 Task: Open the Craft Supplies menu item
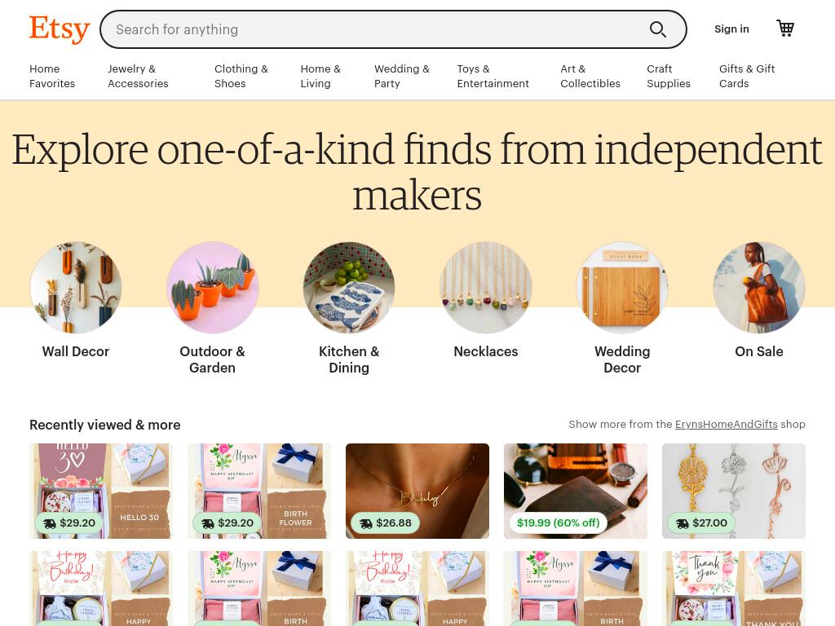pyautogui.click(x=669, y=76)
